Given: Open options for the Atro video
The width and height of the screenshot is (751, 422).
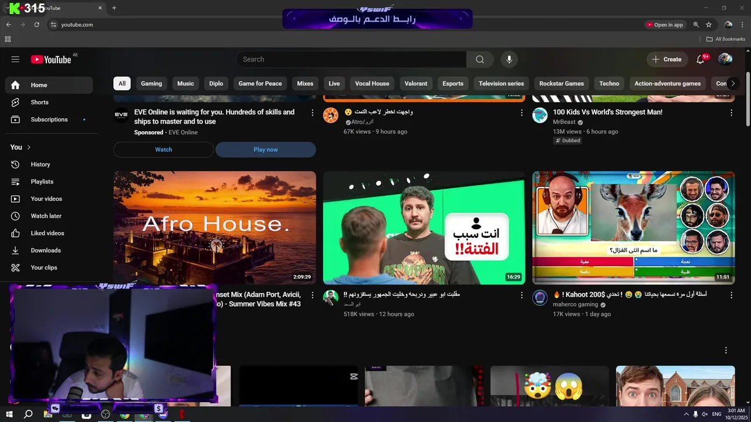Looking at the screenshot, I should point(522,113).
